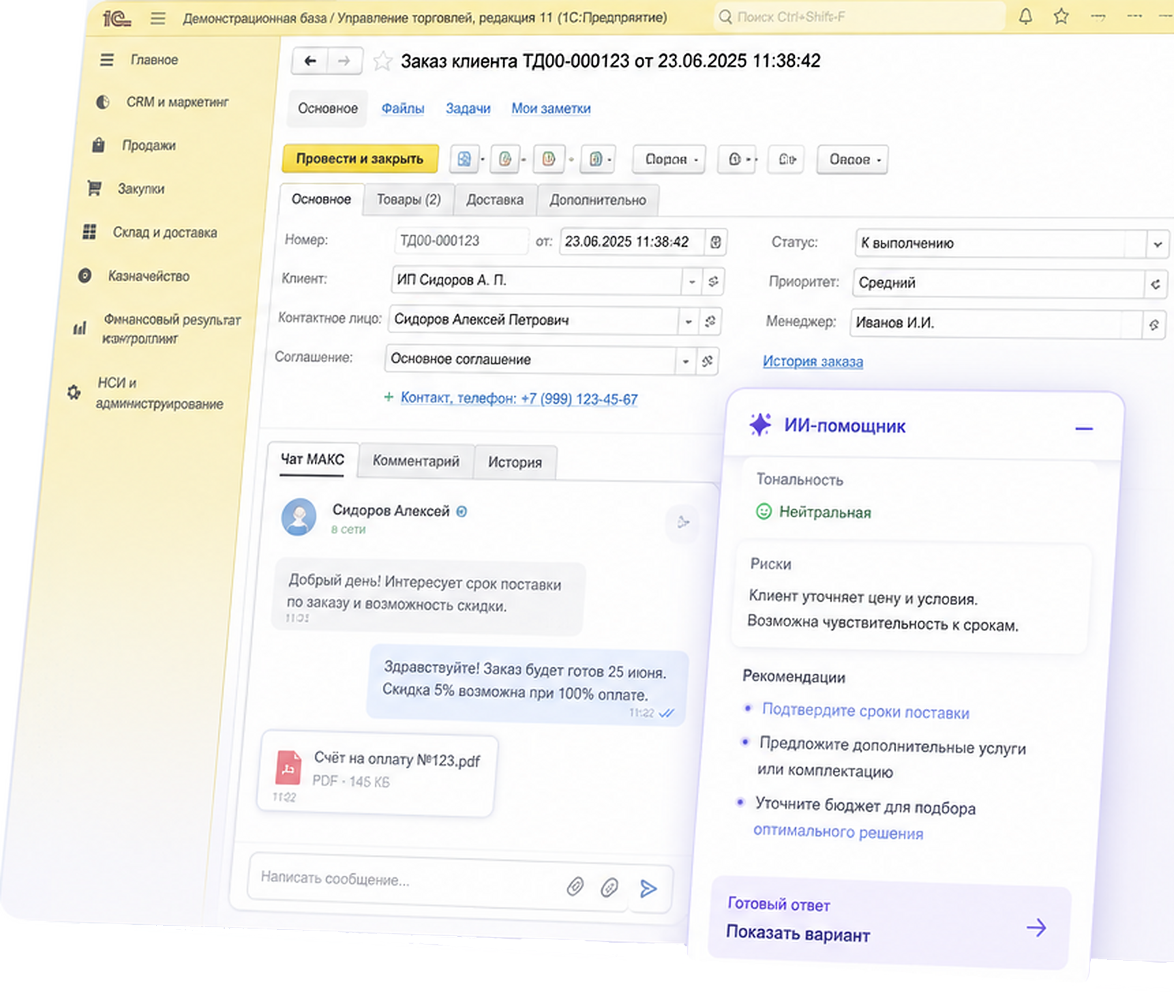Select the Чат МАКС tab
This screenshot has width=1174, height=992.
[312, 459]
